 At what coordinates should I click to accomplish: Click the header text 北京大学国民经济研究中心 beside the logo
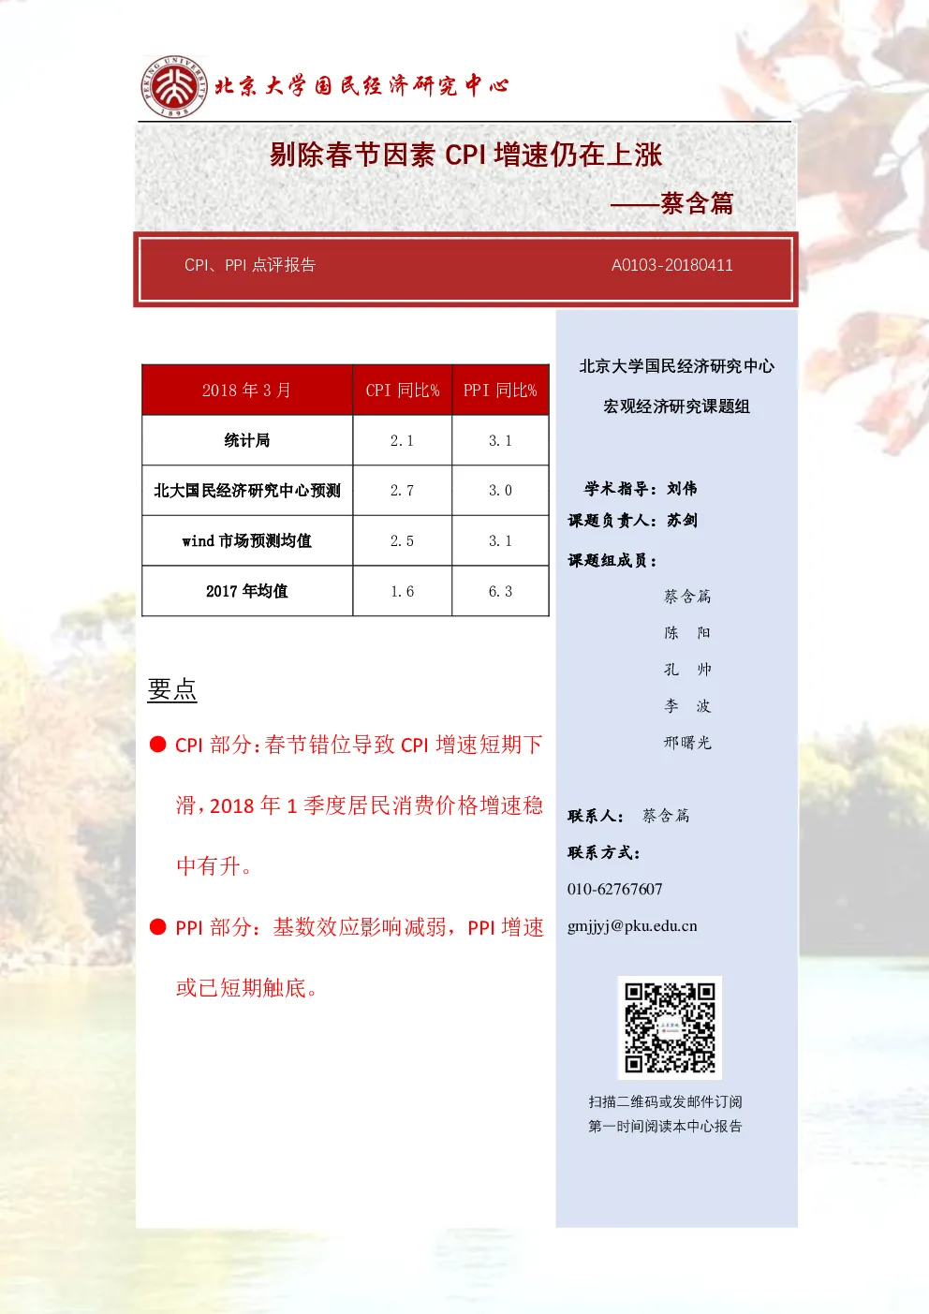(361, 86)
